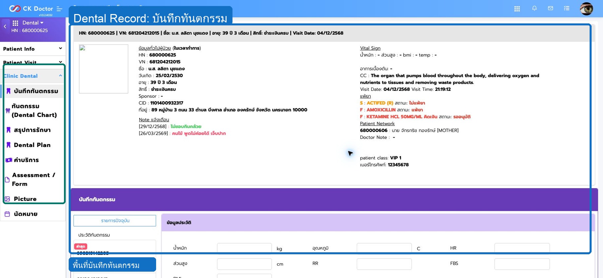
Task: Open Dental Plan menu item
Action: click(33, 145)
